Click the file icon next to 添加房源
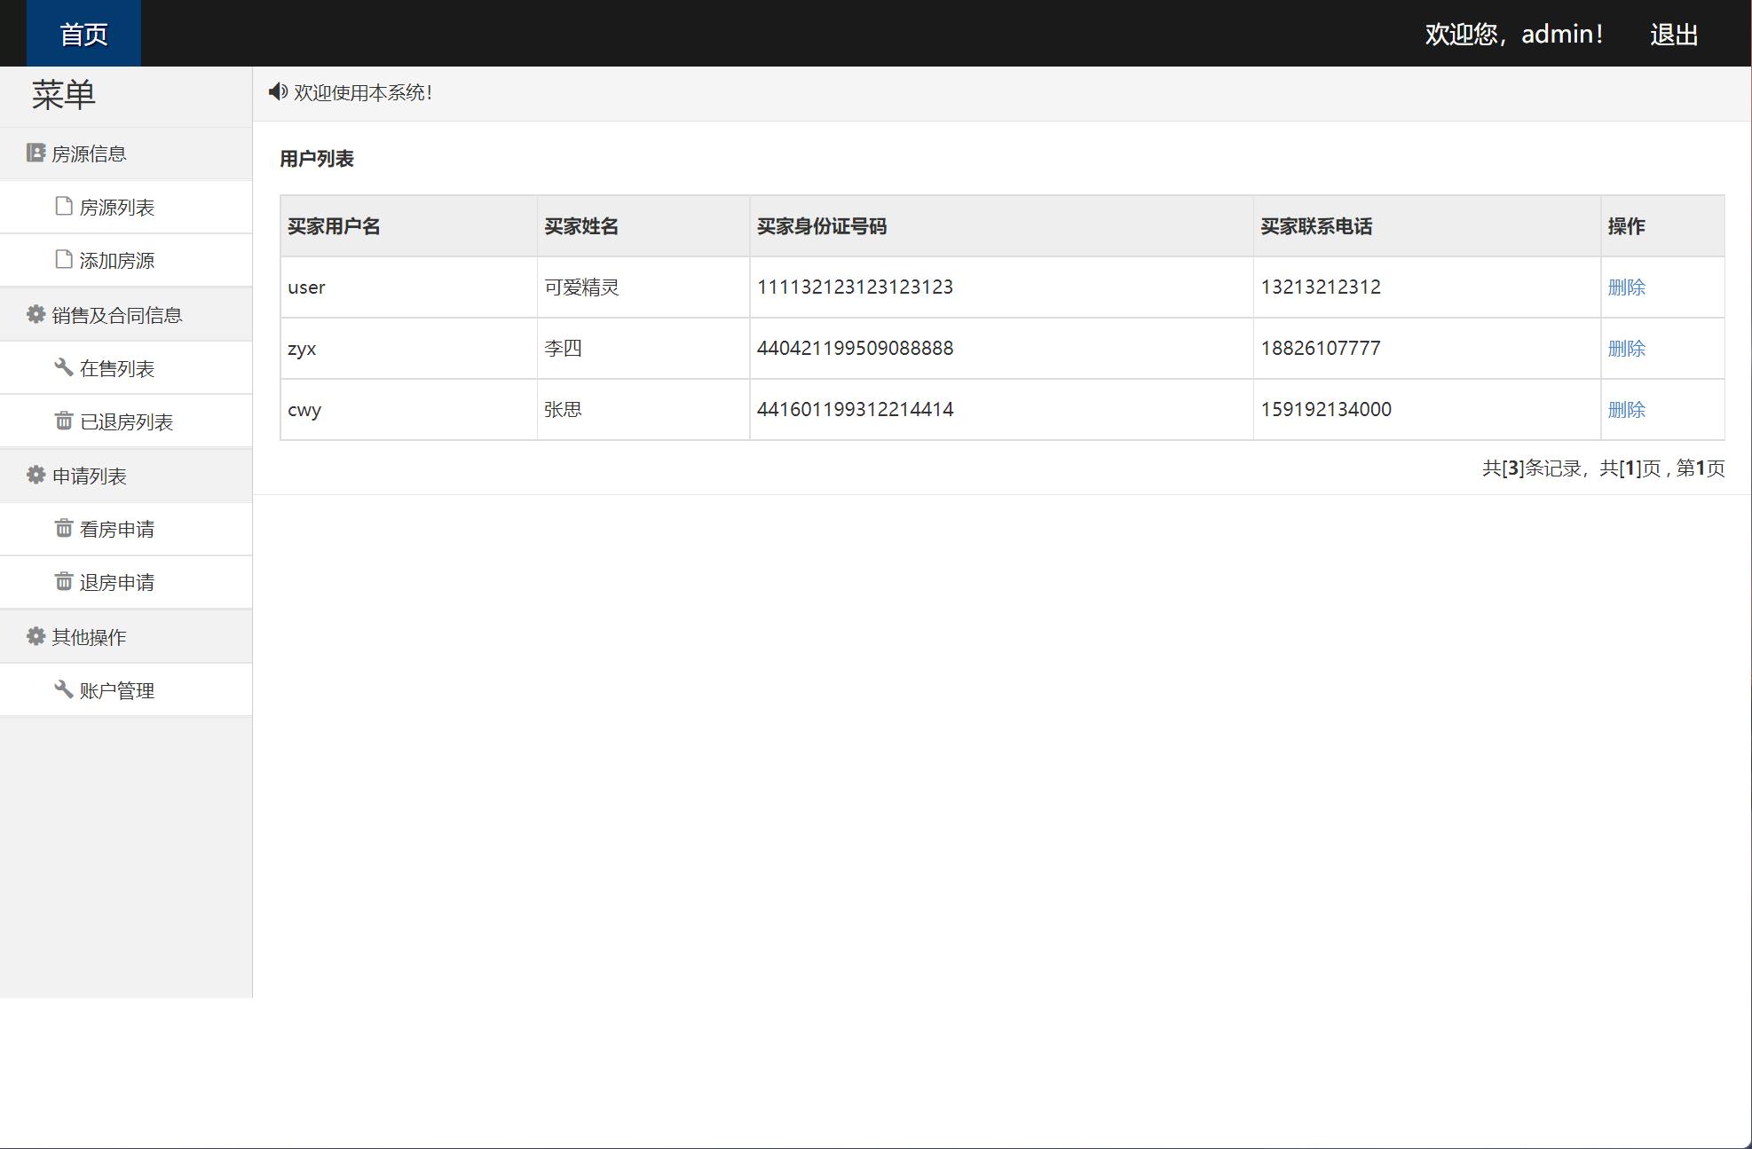1752x1149 pixels. point(64,260)
